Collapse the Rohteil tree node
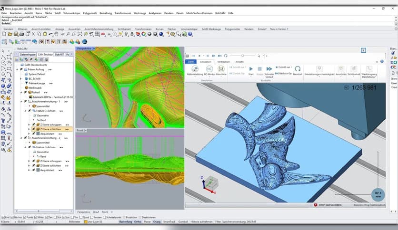398x230 pixels. pos(21,93)
